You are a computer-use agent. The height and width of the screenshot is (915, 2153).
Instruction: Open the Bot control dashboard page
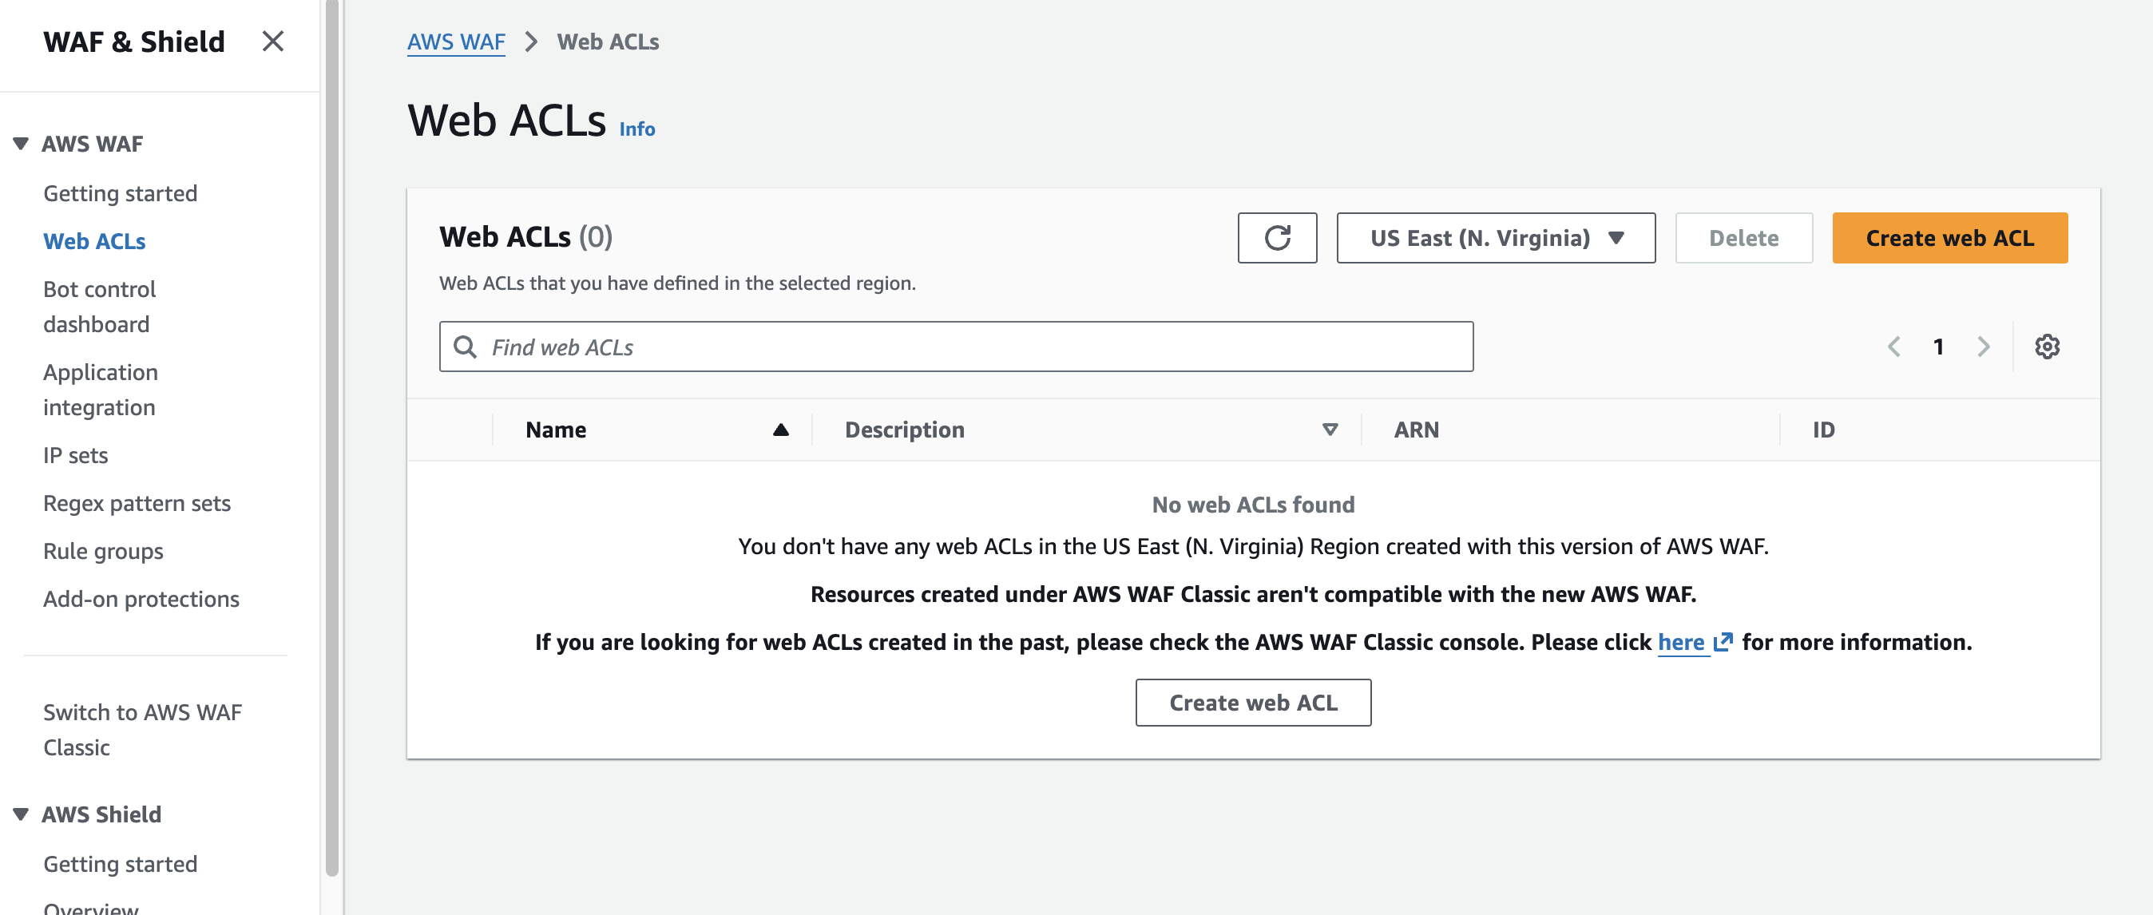click(98, 306)
